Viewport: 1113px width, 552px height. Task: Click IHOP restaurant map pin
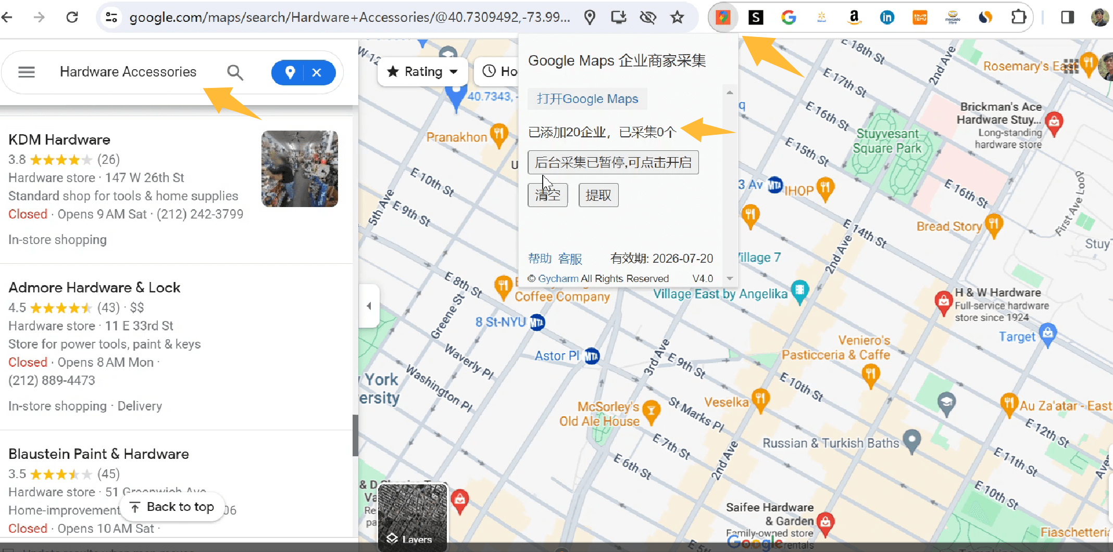click(825, 188)
